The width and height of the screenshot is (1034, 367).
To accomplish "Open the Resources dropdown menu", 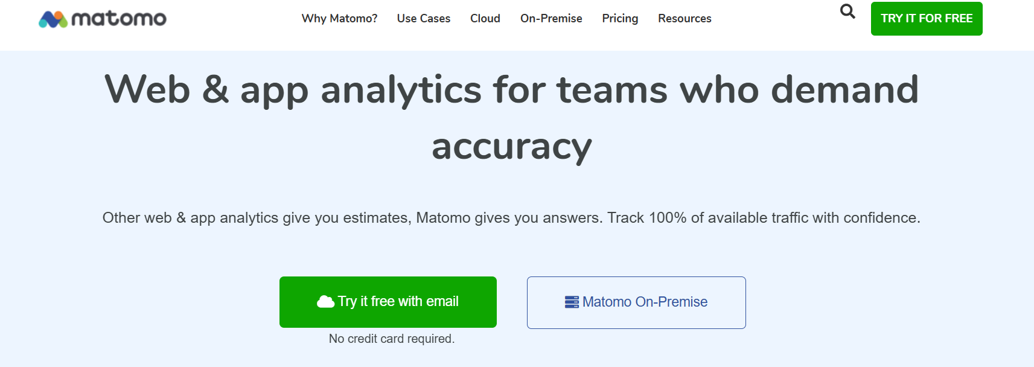I will click(x=685, y=19).
